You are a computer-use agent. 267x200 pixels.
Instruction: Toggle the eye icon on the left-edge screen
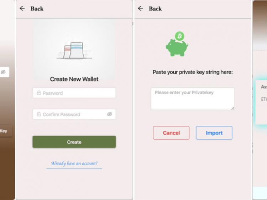[x=3, y=72]
